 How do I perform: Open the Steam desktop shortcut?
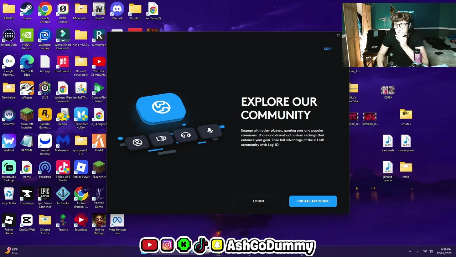(27, 11)
